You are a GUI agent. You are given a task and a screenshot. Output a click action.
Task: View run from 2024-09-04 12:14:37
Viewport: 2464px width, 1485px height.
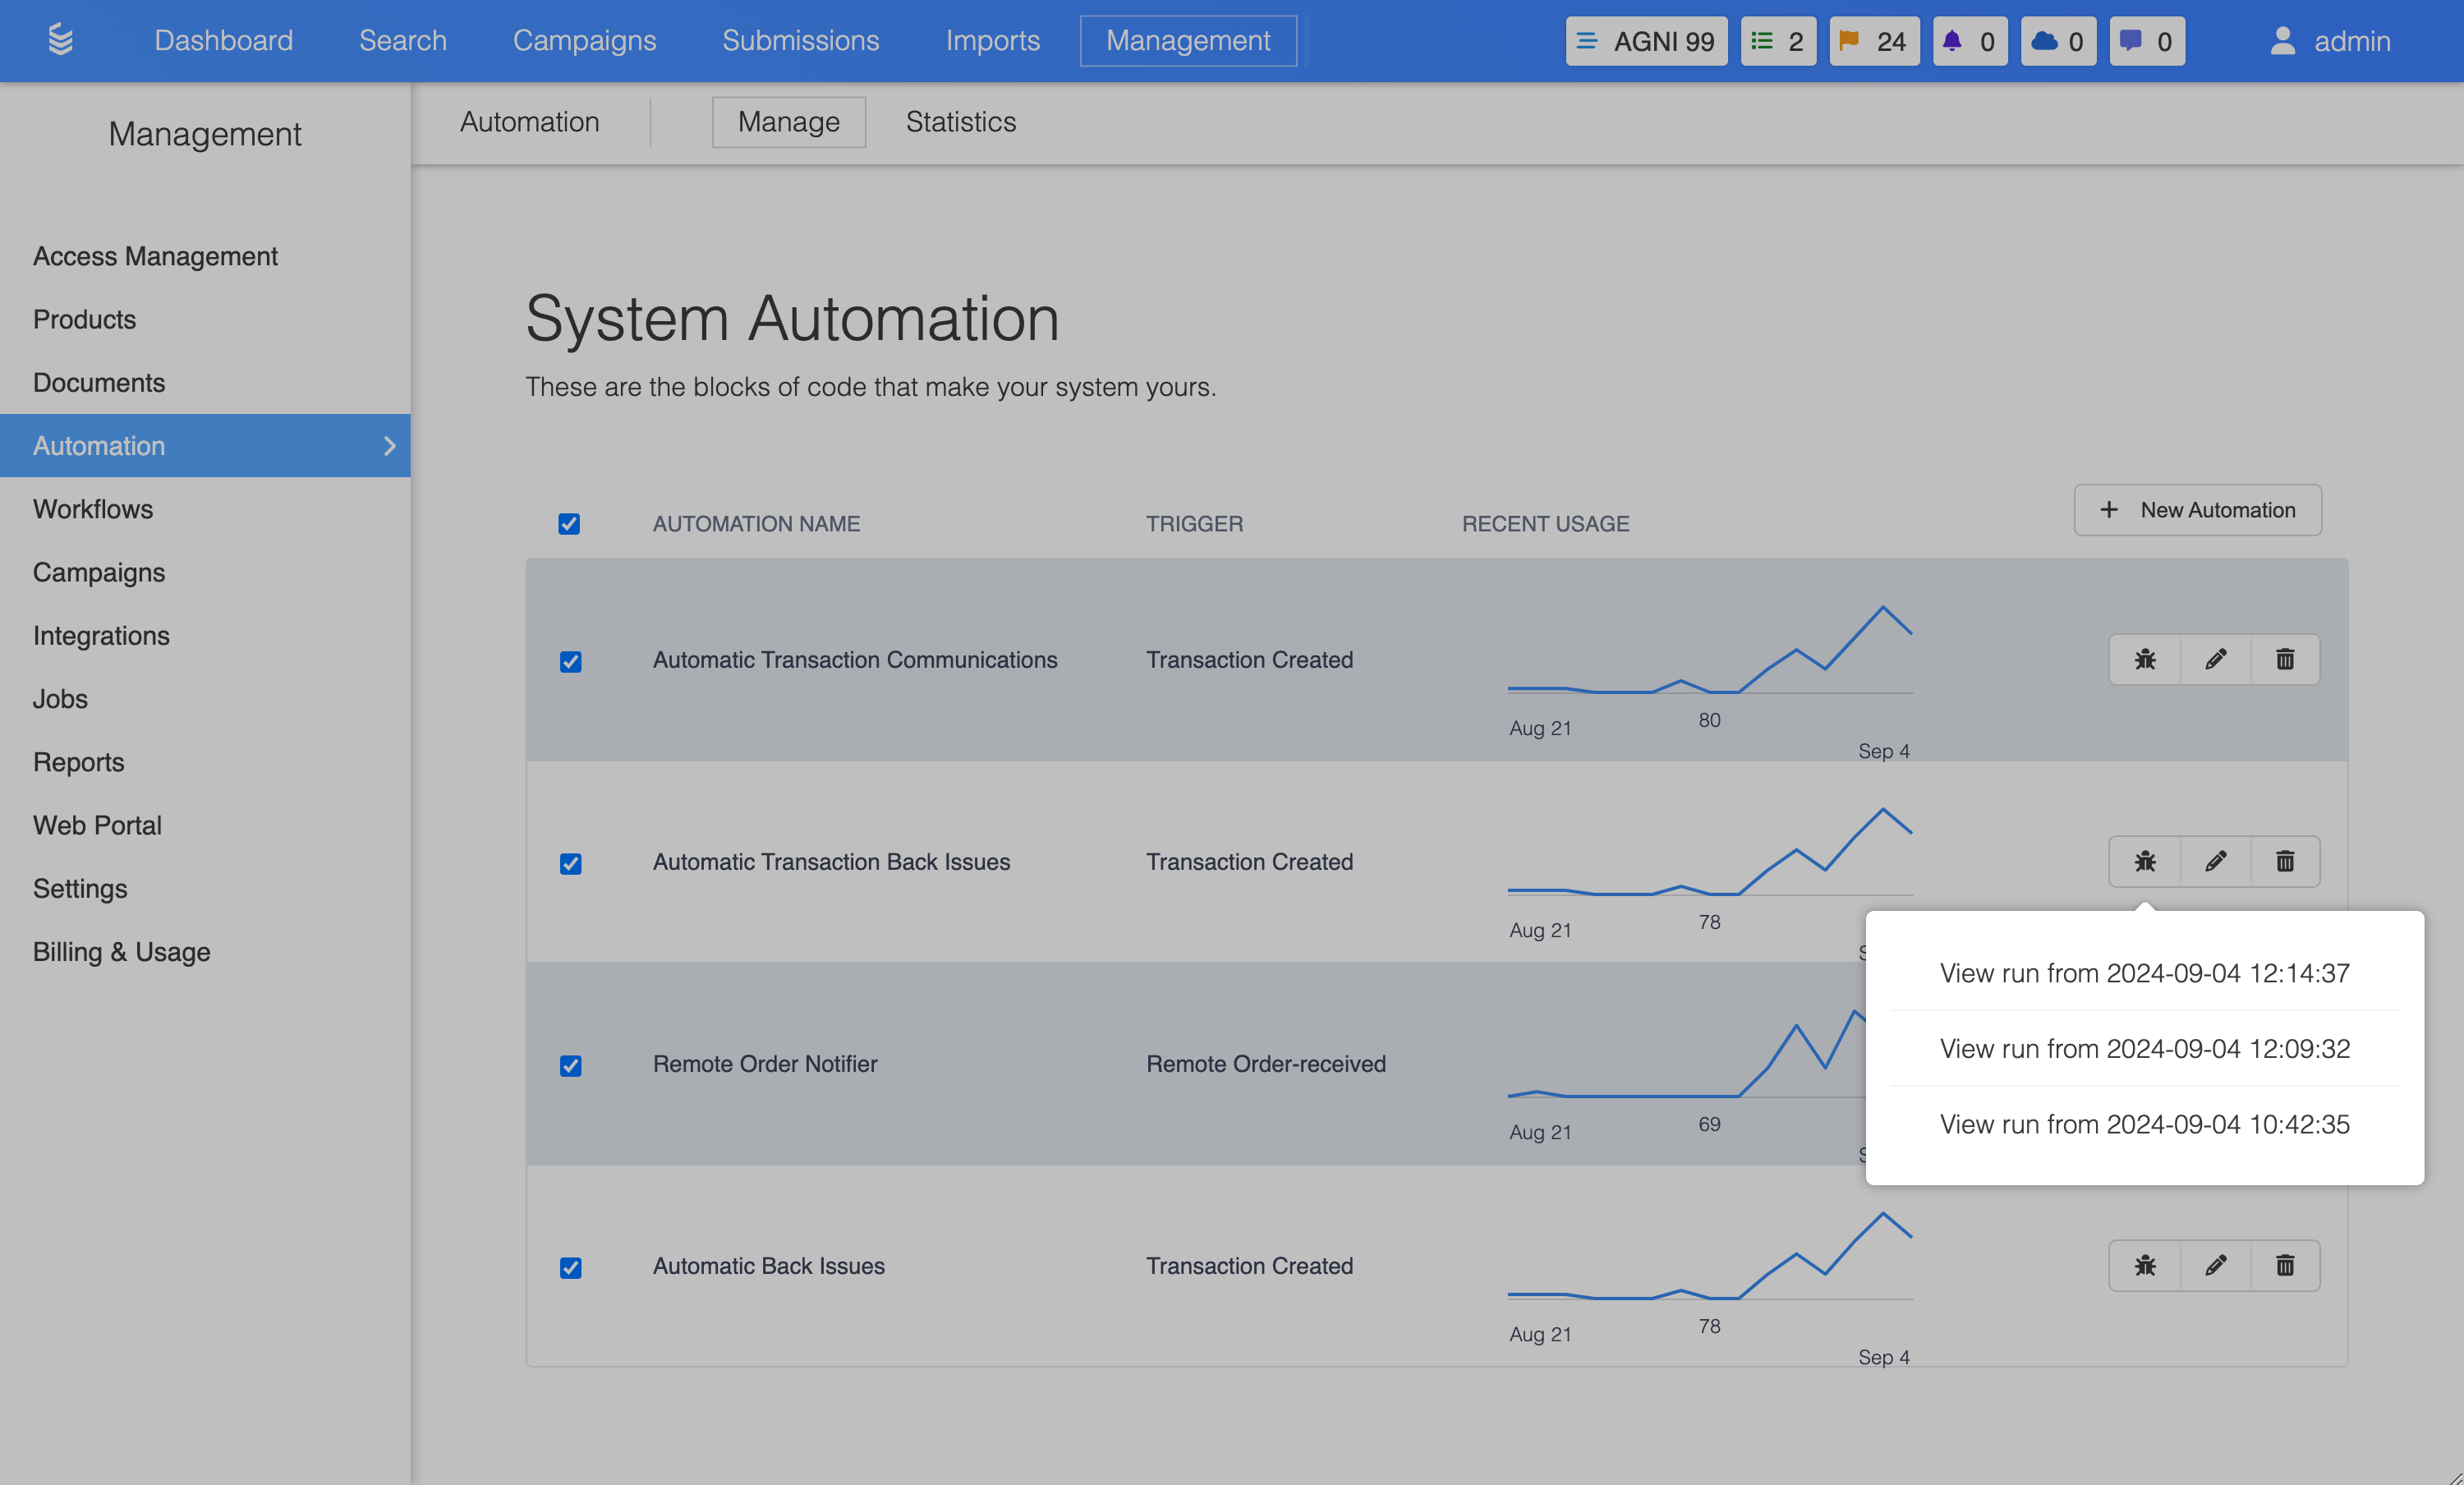coord(2145,973)
